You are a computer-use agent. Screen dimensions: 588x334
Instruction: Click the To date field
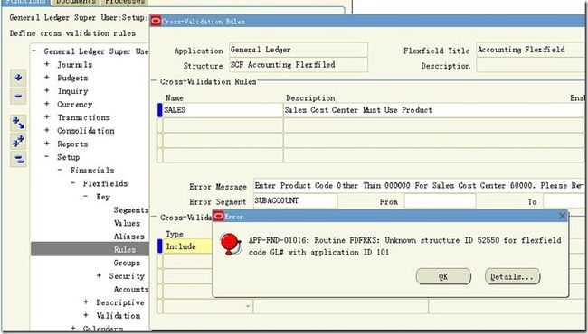tap(564, 200)
